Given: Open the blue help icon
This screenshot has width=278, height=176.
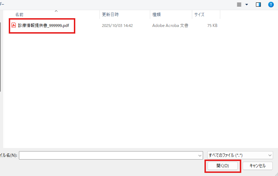Looking at the screenshot, I should (x=271, y=5).
